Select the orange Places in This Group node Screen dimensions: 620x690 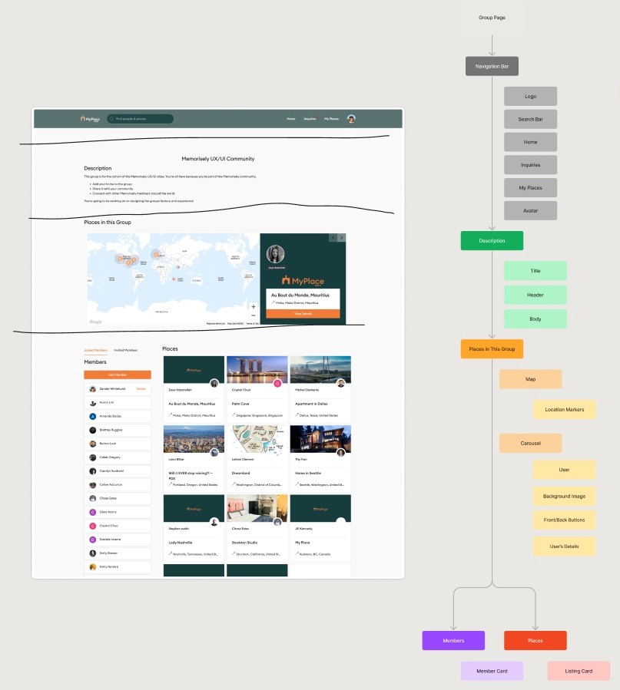(x=492, y=349)
